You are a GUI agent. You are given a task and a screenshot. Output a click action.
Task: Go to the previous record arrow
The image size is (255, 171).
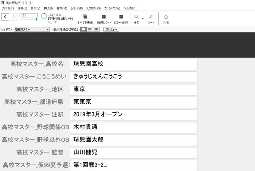tap(6, 16)
